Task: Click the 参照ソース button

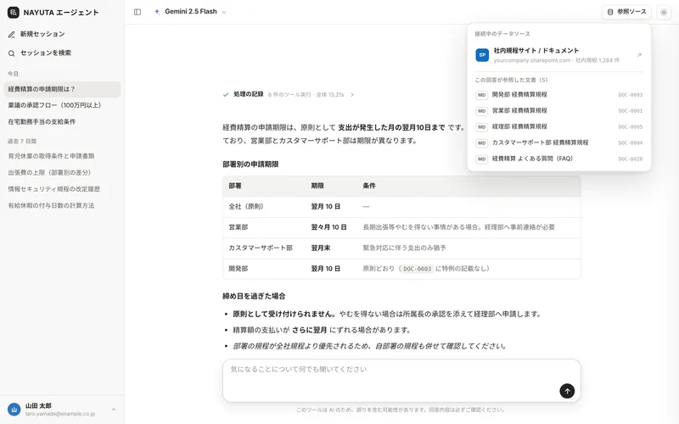Action: 626,12
